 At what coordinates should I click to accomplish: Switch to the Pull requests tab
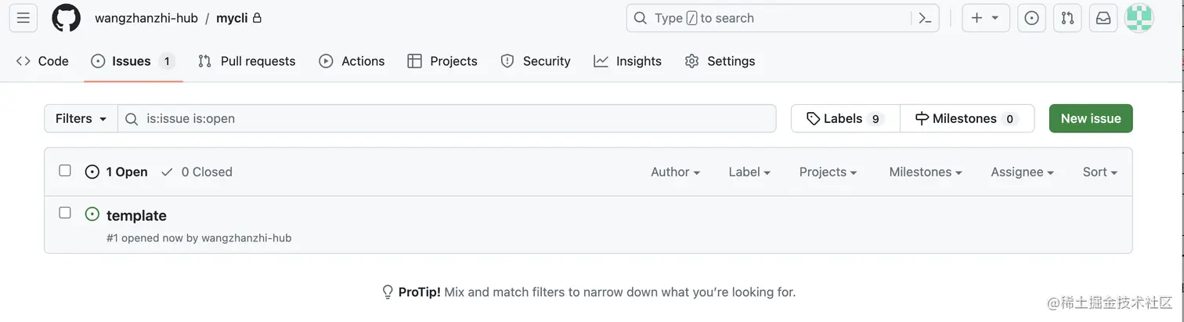(247, 61)
